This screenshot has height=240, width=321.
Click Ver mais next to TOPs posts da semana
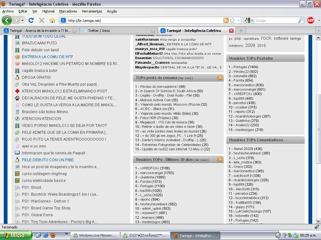coord(186,78)
